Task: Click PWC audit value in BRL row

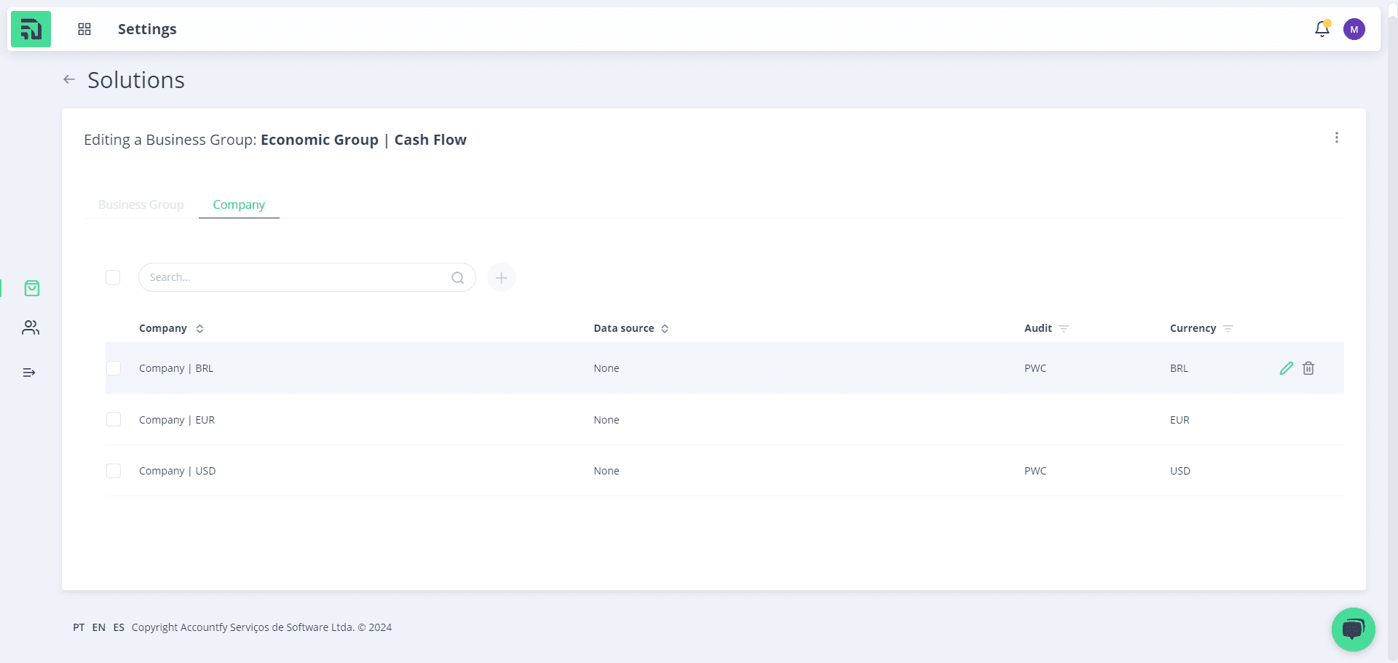Action: pos(1035,368)
